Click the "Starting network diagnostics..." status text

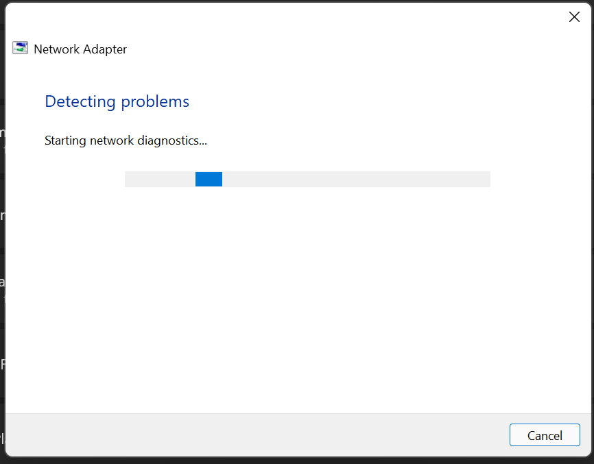[126, 141]
